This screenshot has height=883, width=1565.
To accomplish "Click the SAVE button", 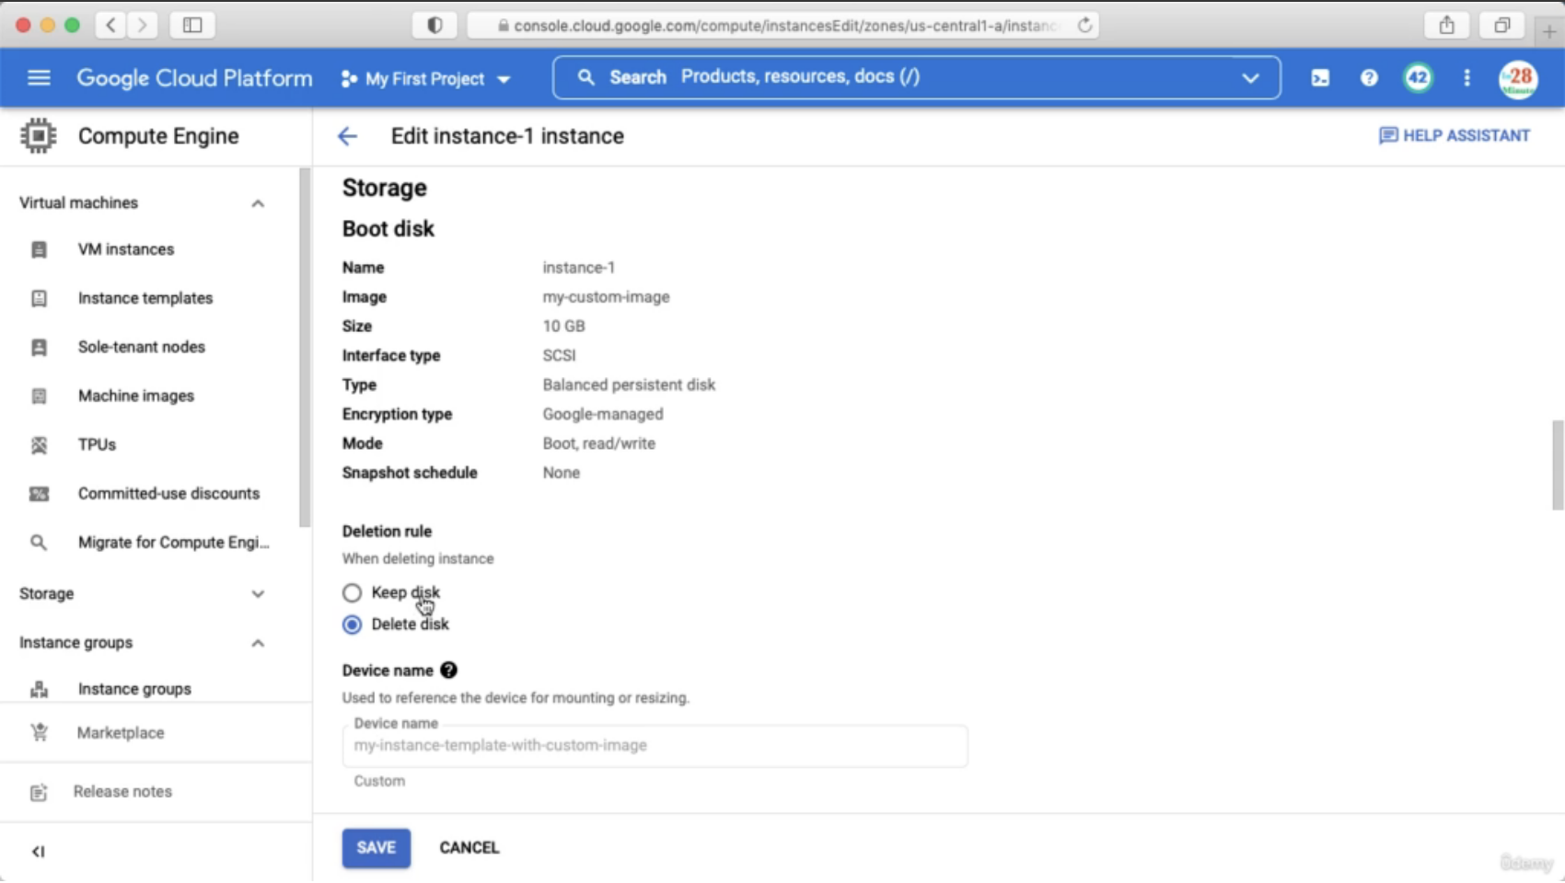I will [377, 848].
